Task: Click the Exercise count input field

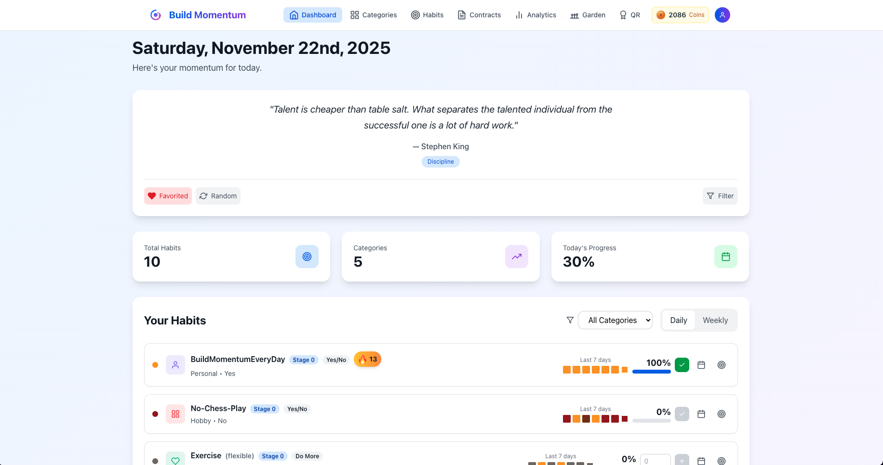Action: 655,460
